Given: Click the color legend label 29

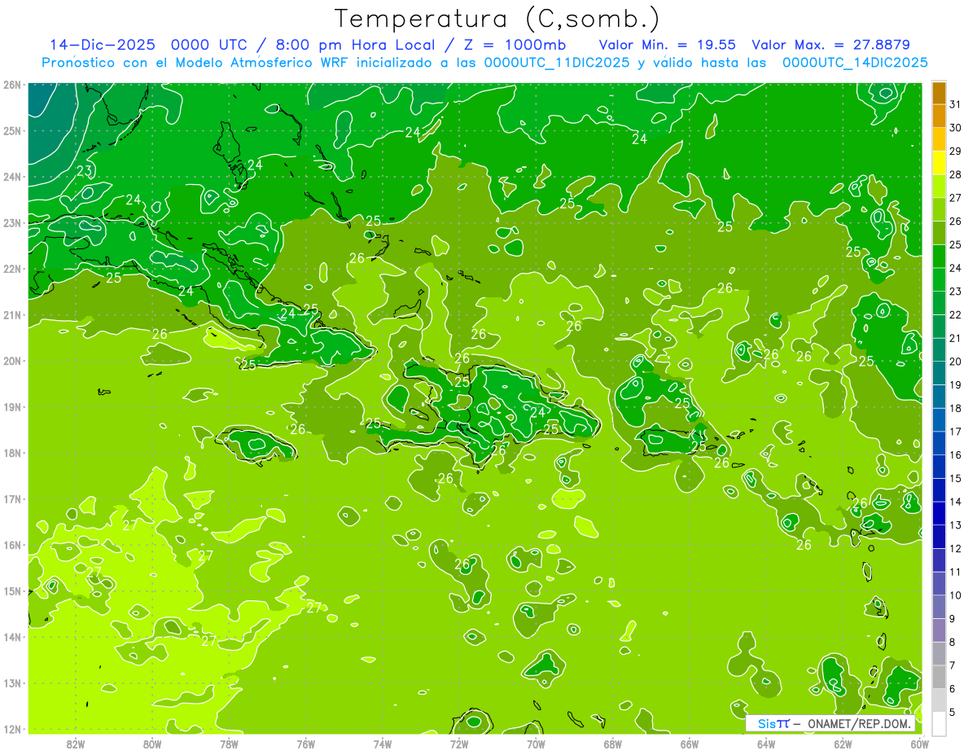Looking at the screenshot, I should point(956,151).
